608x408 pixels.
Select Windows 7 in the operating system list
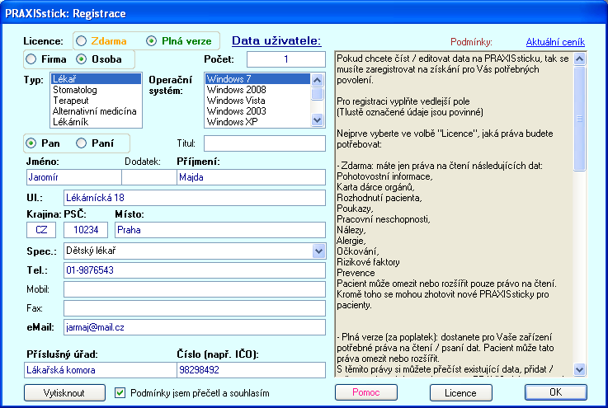tap(258, 78)
